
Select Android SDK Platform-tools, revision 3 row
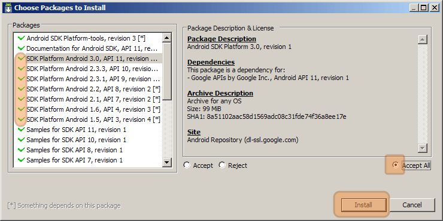(88, 38)
